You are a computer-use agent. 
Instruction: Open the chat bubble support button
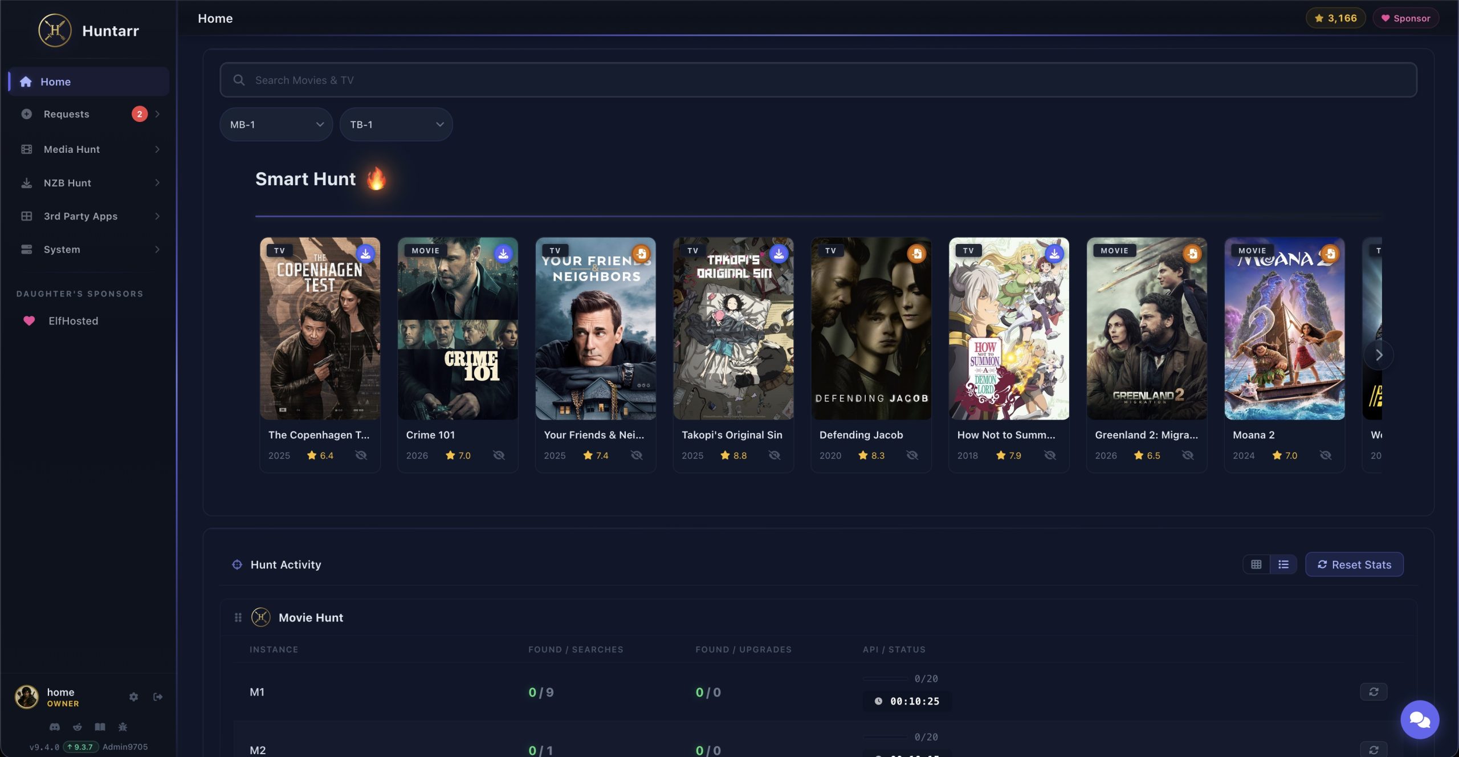tap(1419, 720)
